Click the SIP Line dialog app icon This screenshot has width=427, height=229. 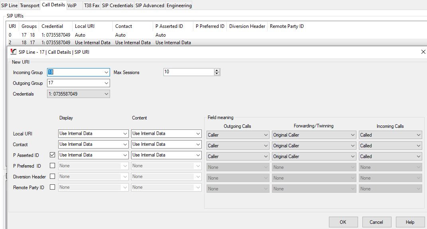13,52
